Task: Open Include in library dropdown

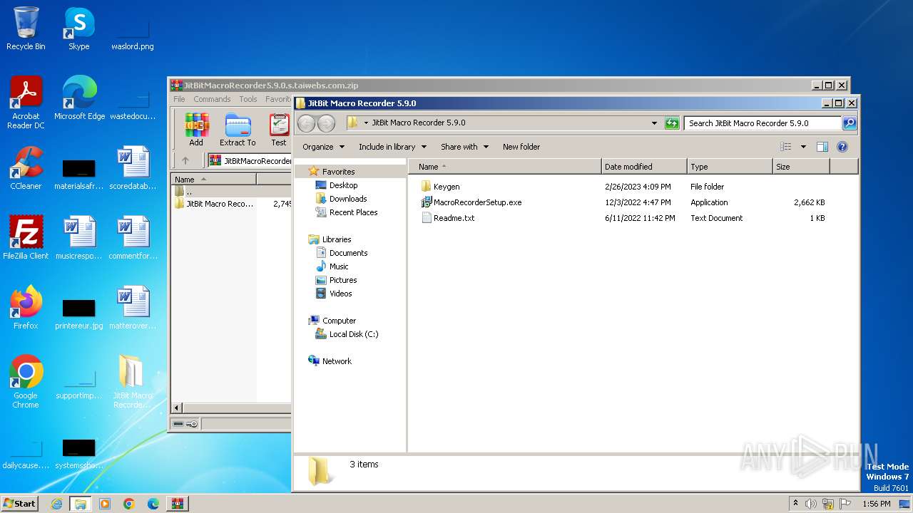Action: 392,147
